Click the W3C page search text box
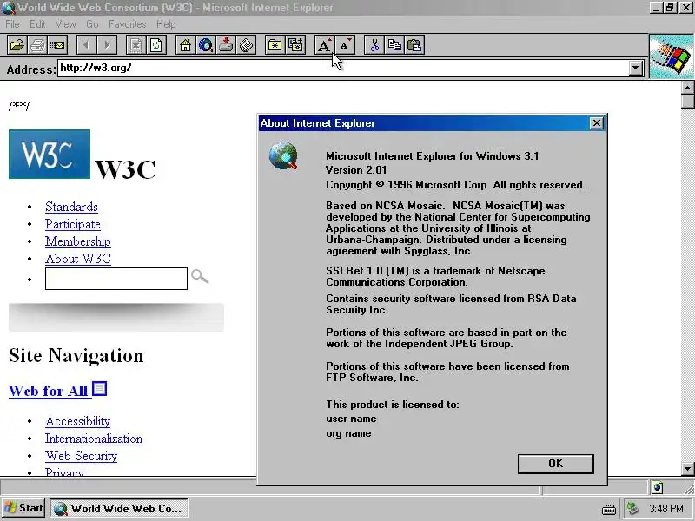Screen dimensions: 695x521 click(x=116, y=279)
